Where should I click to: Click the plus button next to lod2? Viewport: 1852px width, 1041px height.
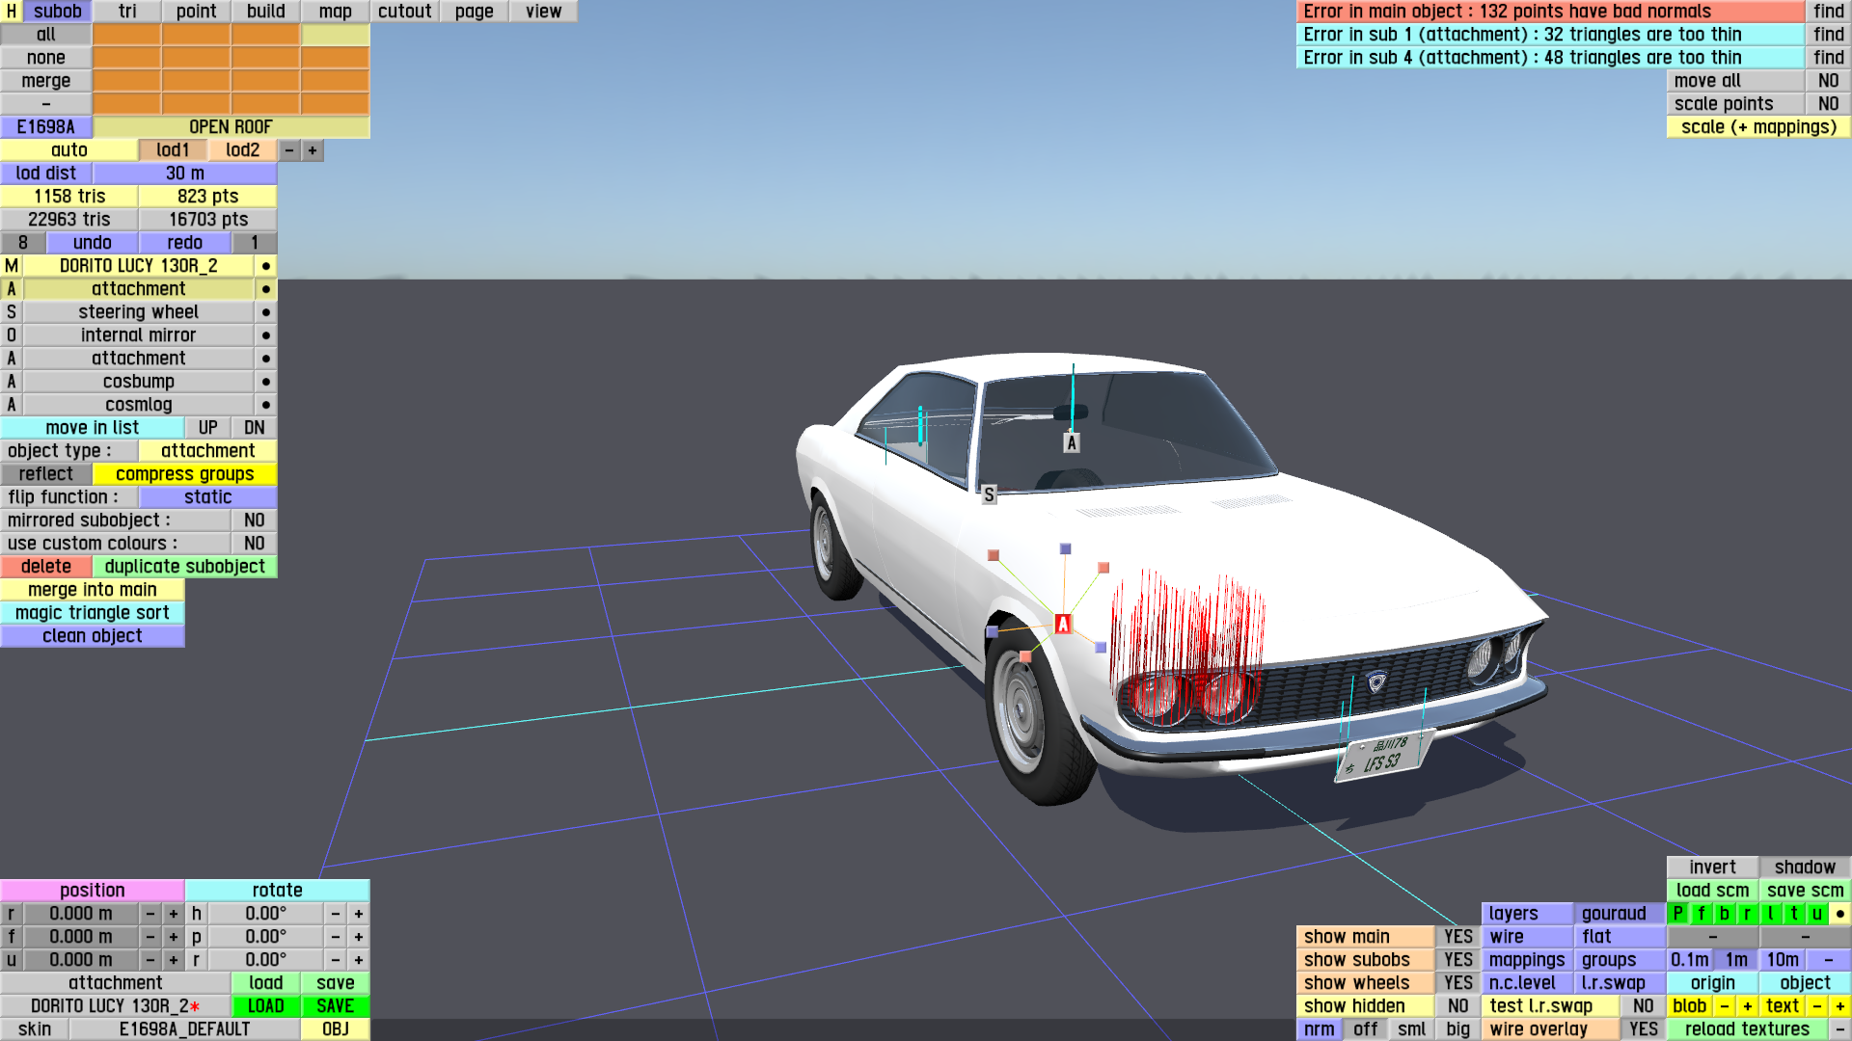(x=313, y=150)
